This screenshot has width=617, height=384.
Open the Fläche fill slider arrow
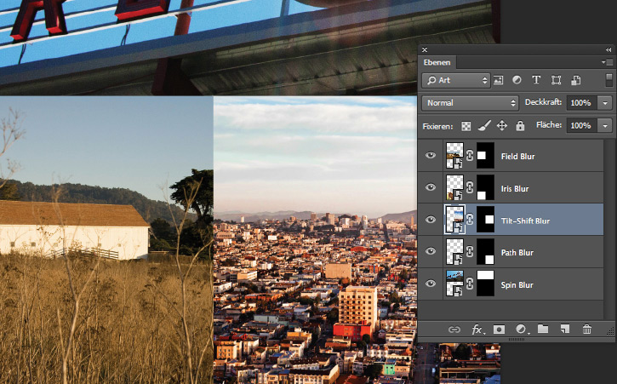pyautogui.click(x=605, y=126)
